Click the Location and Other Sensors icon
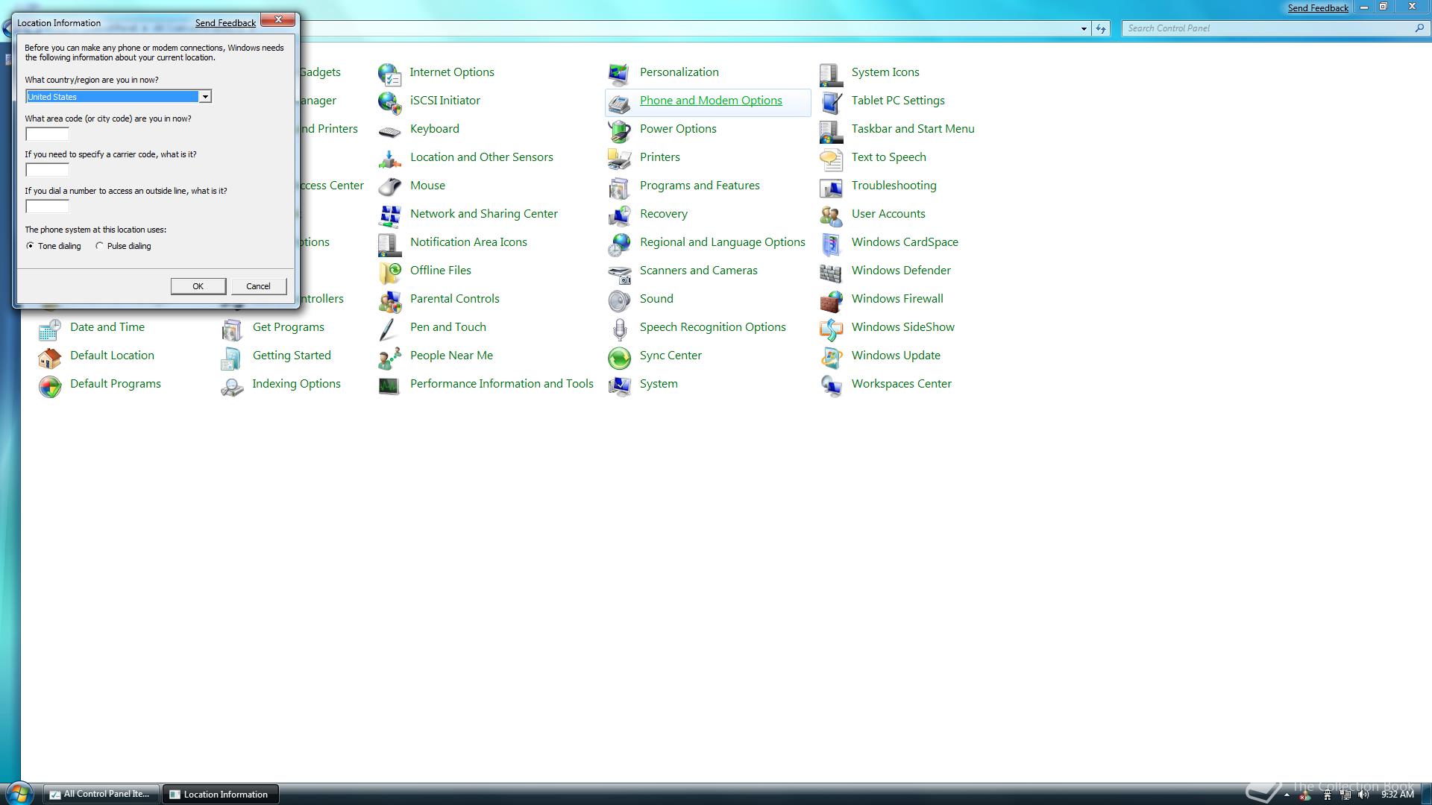 pos(389,159)
